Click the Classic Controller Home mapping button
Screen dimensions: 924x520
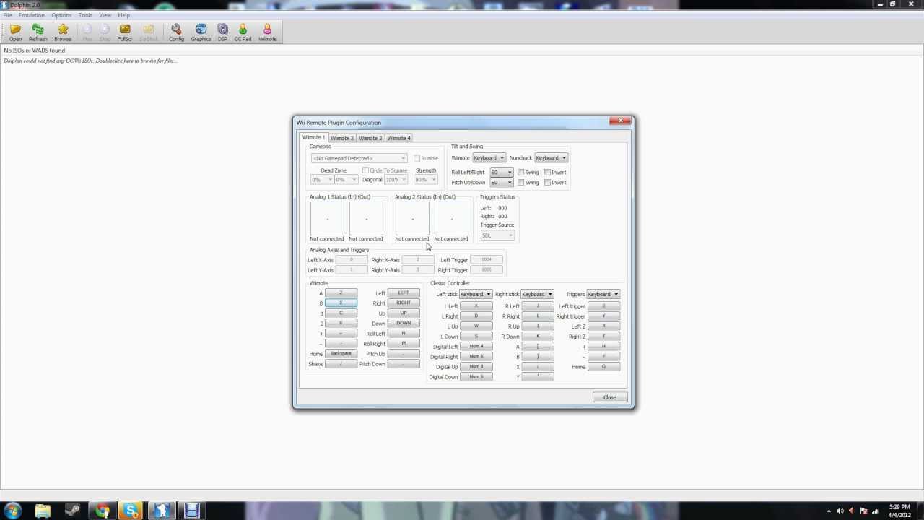[603, 367]
